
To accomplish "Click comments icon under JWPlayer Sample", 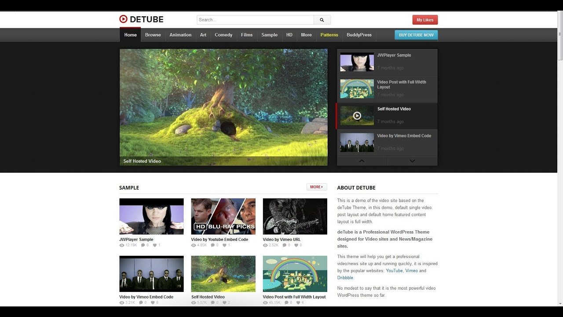I will (x=143, y=245).
